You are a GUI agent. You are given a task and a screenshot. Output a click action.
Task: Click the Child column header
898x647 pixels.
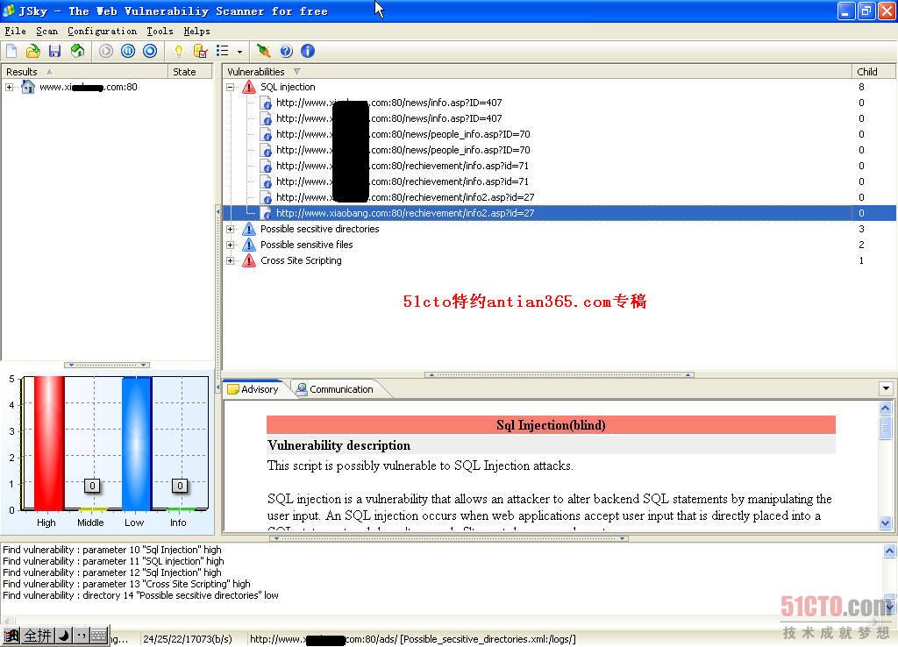pos(873,72)
